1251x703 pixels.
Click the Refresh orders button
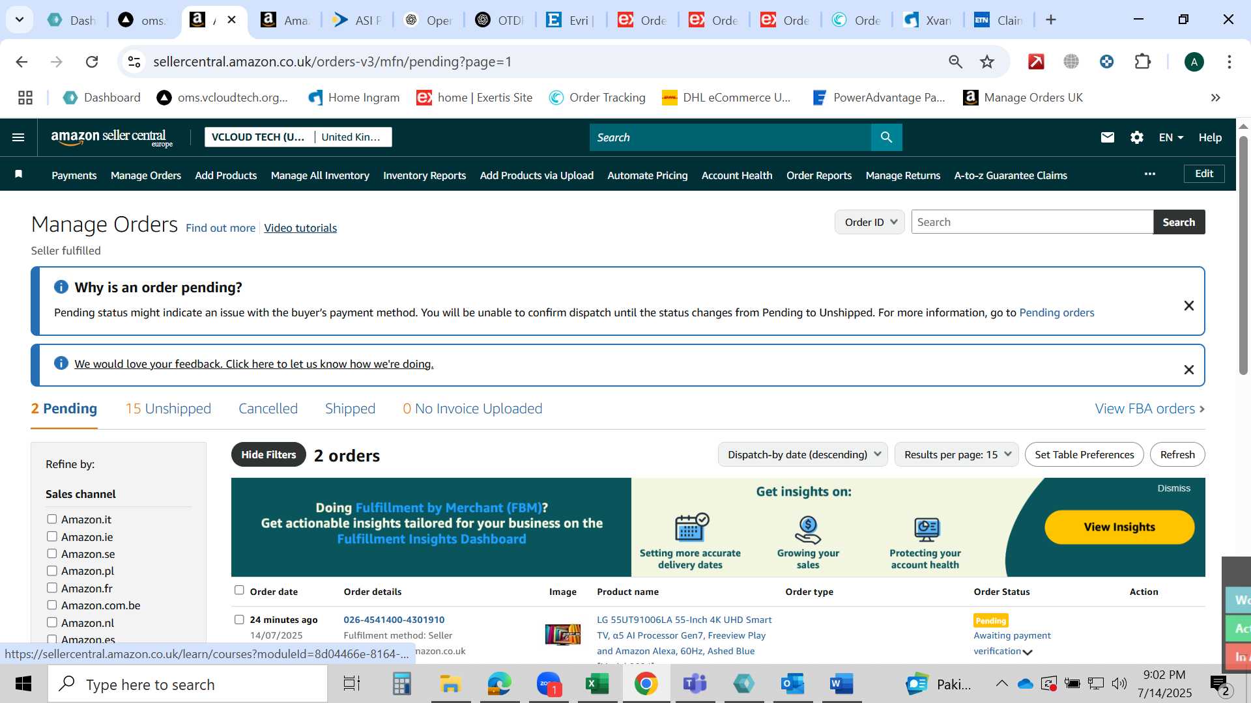pos(1177,454)
